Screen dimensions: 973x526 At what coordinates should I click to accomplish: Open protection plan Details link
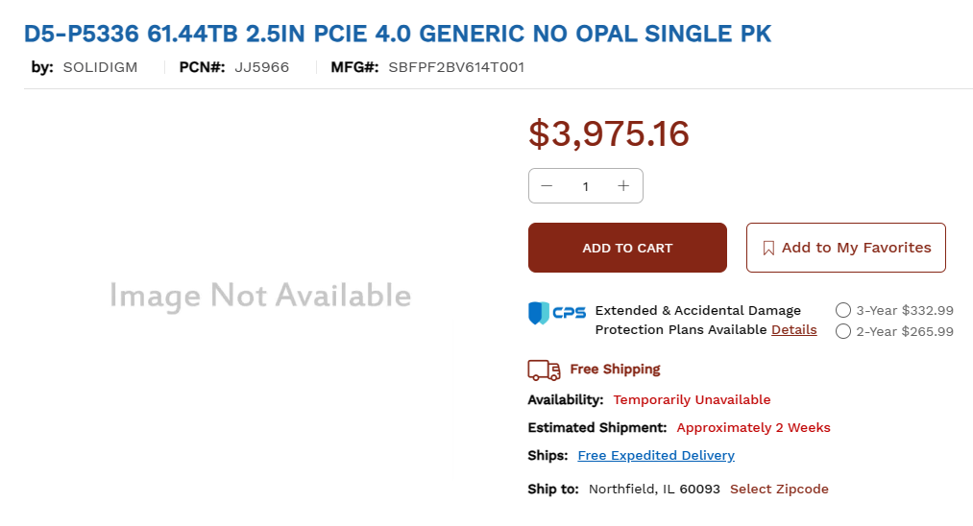pos(793,330)
